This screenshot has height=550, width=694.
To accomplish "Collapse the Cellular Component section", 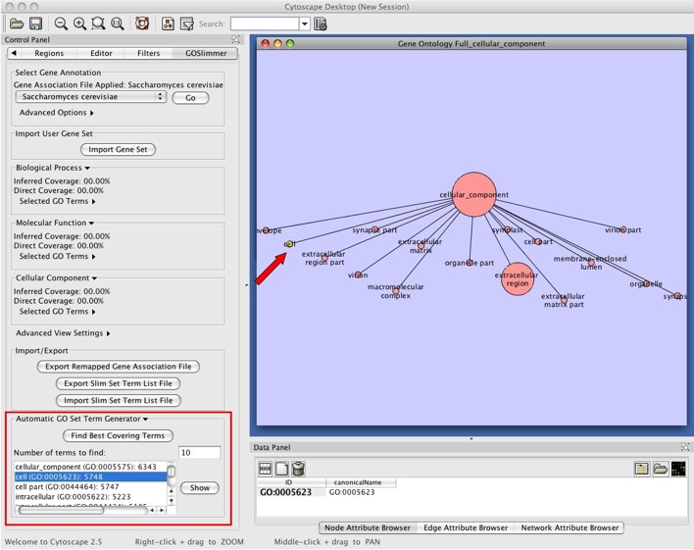I will click(x=54, y=278).
